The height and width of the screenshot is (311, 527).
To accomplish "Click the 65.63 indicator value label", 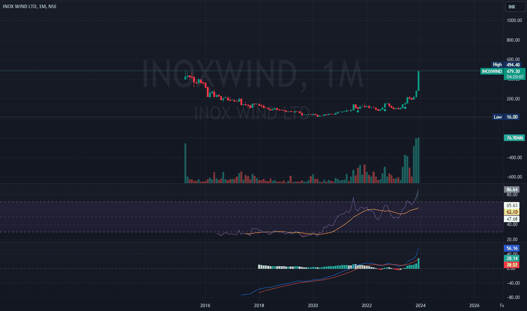I will [512, 205].
